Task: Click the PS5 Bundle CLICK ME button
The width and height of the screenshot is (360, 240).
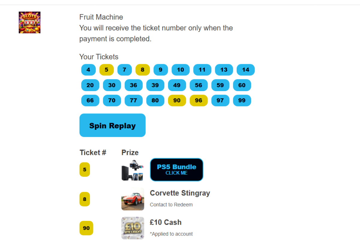Action: [x=176, y=170]
